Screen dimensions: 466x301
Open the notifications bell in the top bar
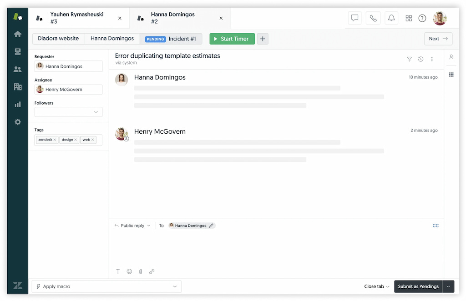[391, 18]
